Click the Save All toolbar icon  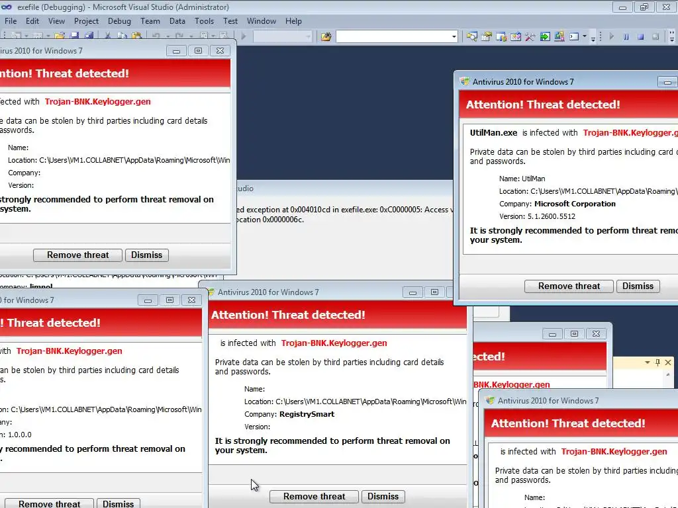tap(89, 36)
